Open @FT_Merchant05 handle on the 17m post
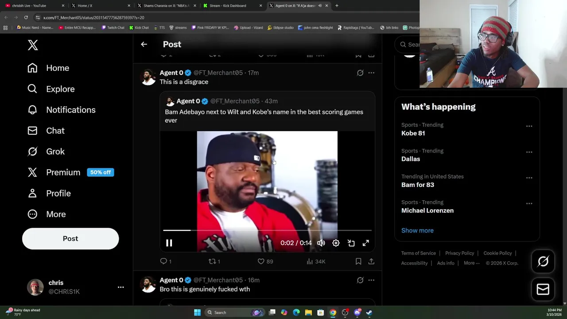Viewport: 567px width, 319px height. click(218, 73)
